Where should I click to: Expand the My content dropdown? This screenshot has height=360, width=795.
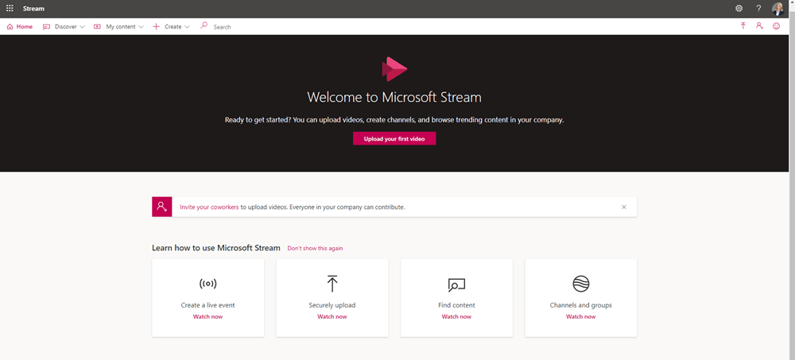click(x=119, y=26)
